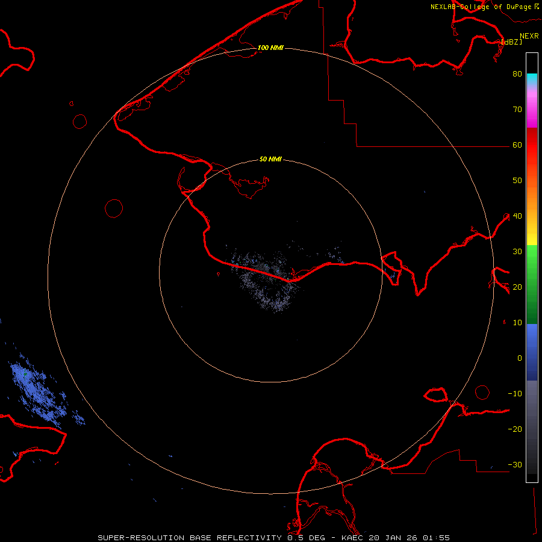This screenshot has width=542, height=542.
Task: Click the dBZ unit label above color scale
Action: (x=511, y=42)
